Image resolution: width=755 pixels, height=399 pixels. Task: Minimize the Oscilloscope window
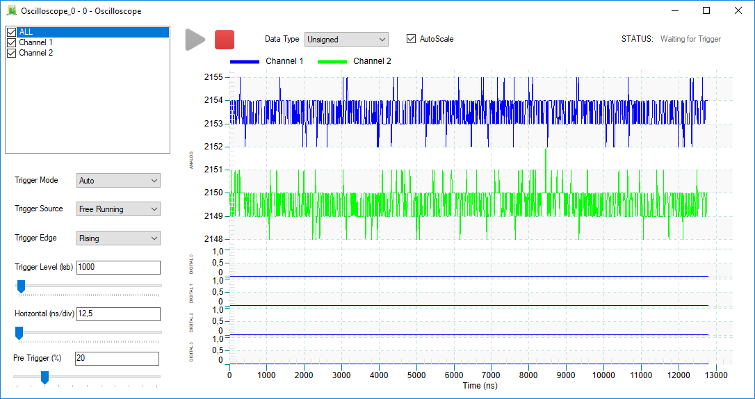[x=676, y=10]
